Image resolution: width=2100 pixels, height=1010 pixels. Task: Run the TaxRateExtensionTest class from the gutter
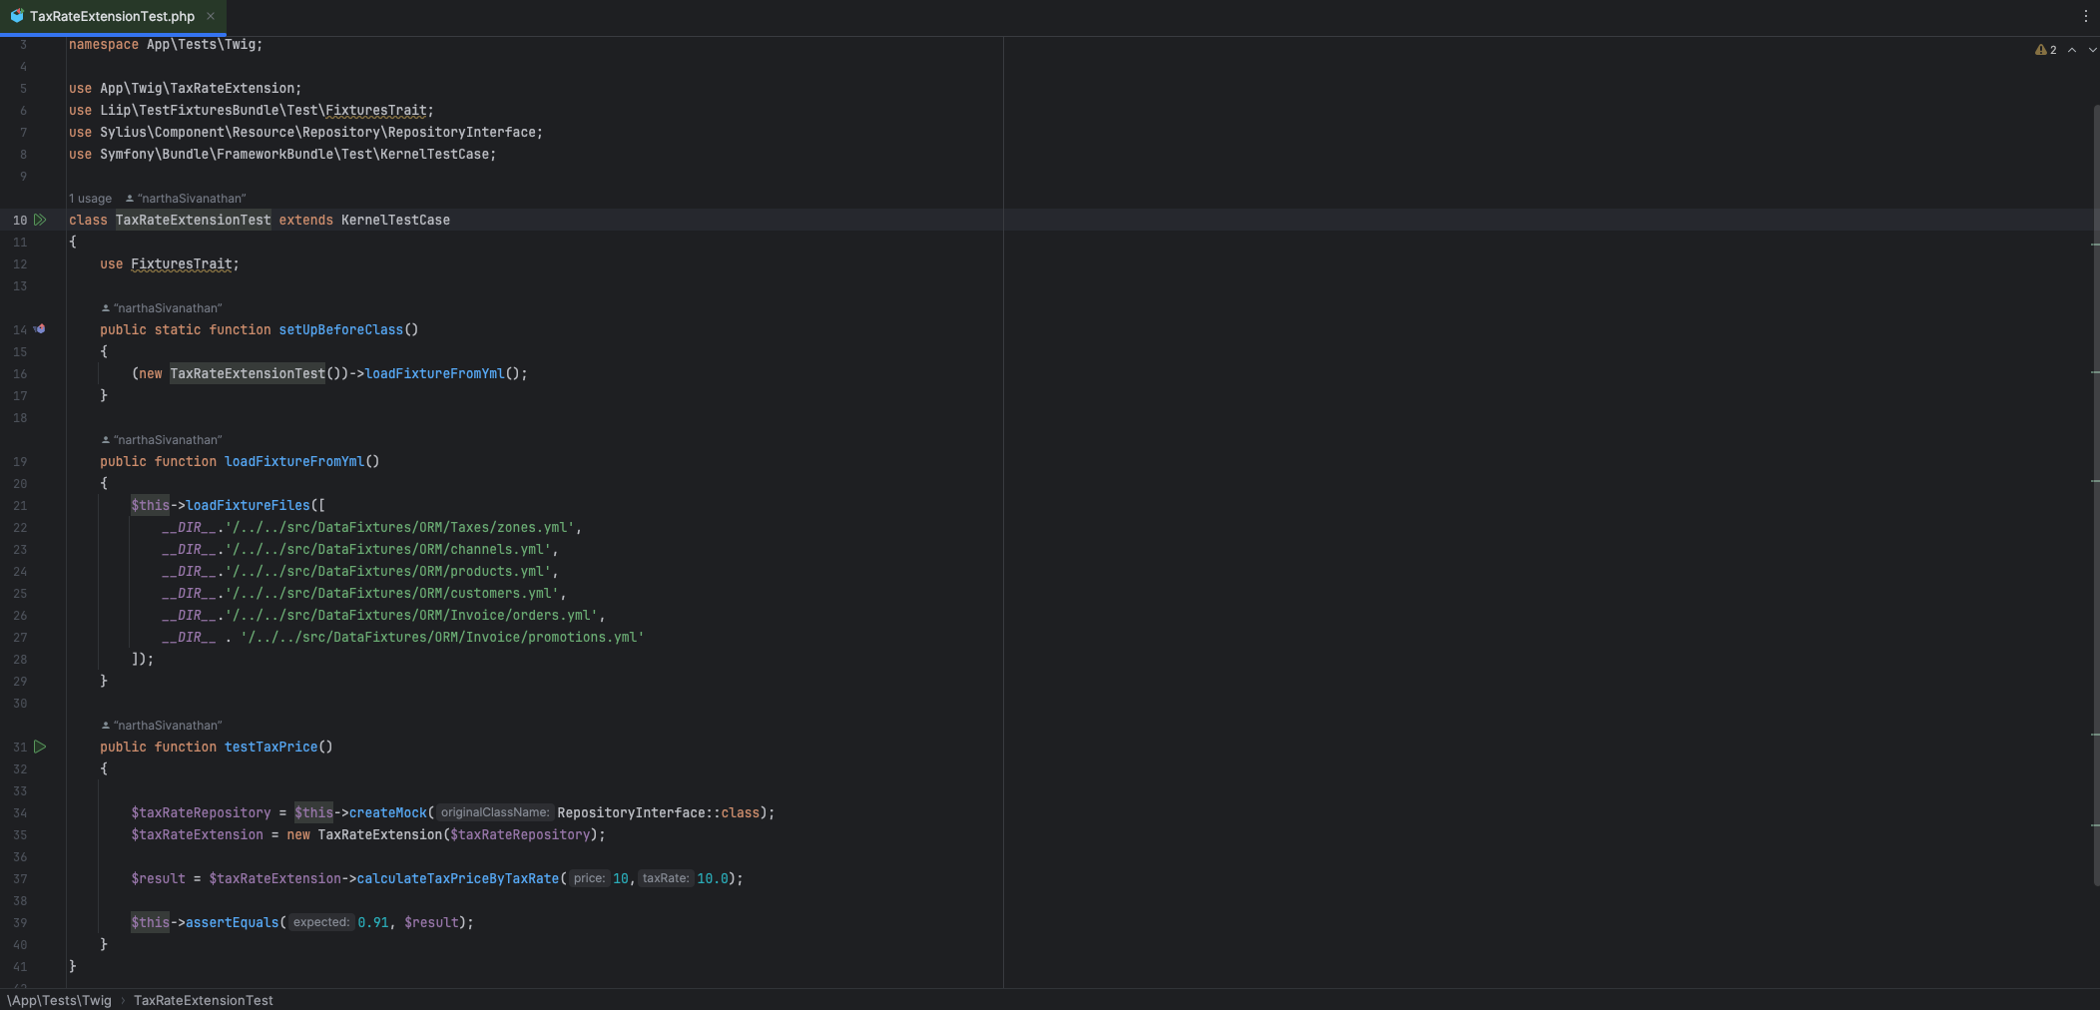pyautogui.click(x=40, y=220)
